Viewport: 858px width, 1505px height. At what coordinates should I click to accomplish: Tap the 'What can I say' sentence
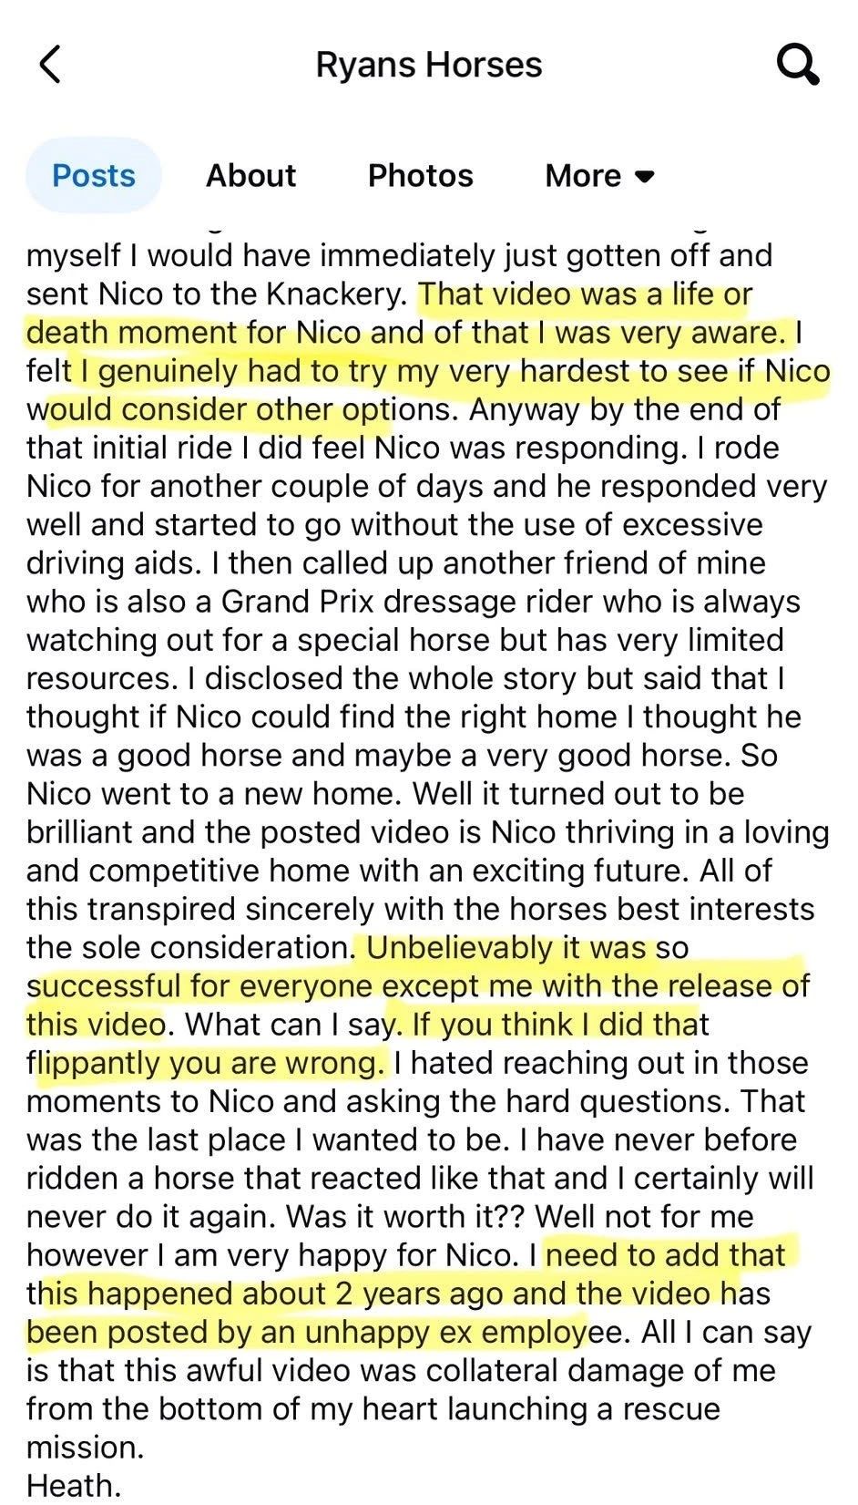[290, 1025]
